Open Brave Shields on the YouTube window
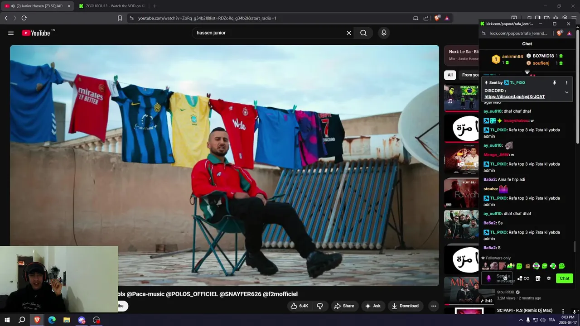This screenshot has width=580, height=326. click(437, 18)
